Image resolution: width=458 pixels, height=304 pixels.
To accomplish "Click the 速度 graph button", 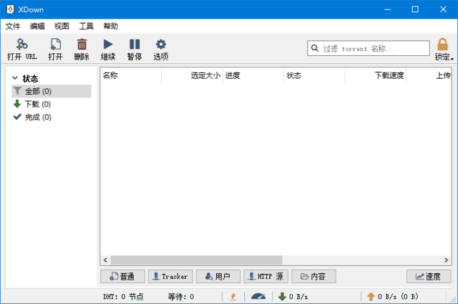I will tap(429, 276).
